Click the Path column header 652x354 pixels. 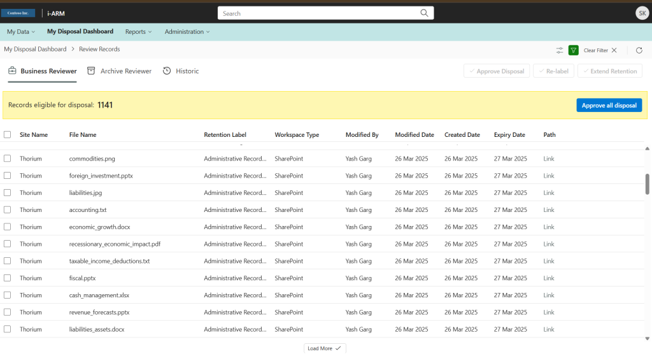[x=549, y=135]
